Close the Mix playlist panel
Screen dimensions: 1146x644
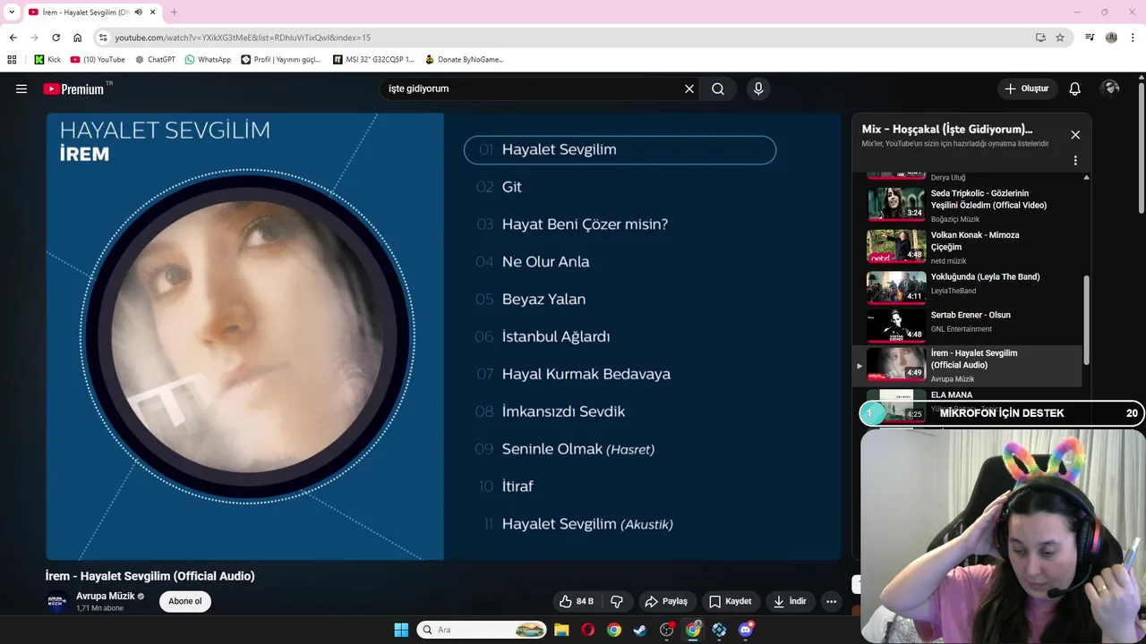pyautogui.click(x=1075, y=135)
